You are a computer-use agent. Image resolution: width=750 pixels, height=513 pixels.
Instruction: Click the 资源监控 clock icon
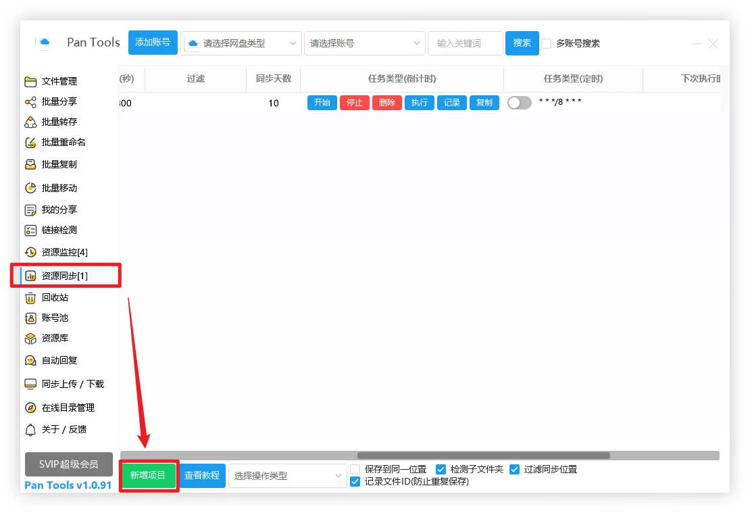[30, 252]
